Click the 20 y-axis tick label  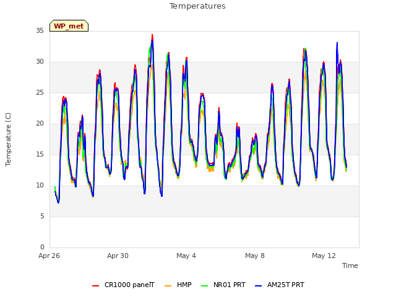[x=40, y=124]
